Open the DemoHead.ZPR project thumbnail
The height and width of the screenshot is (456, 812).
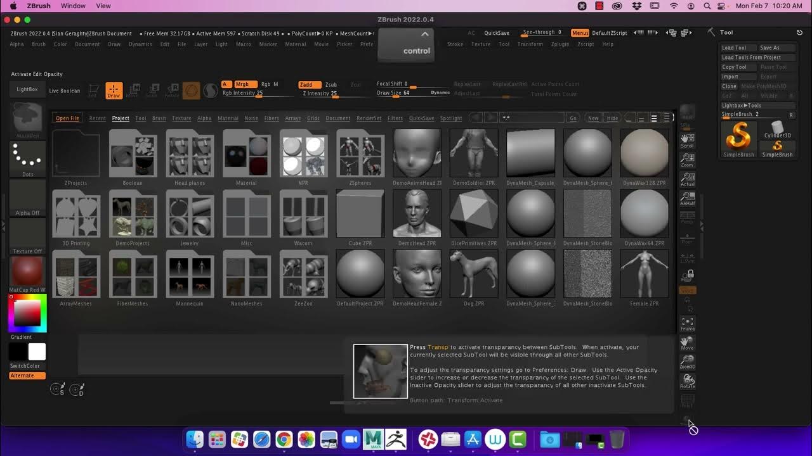tap(417, 213)
